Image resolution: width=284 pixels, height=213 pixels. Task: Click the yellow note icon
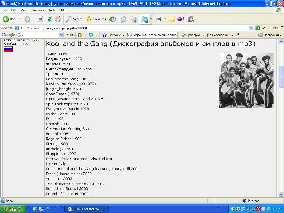[171, 19]
